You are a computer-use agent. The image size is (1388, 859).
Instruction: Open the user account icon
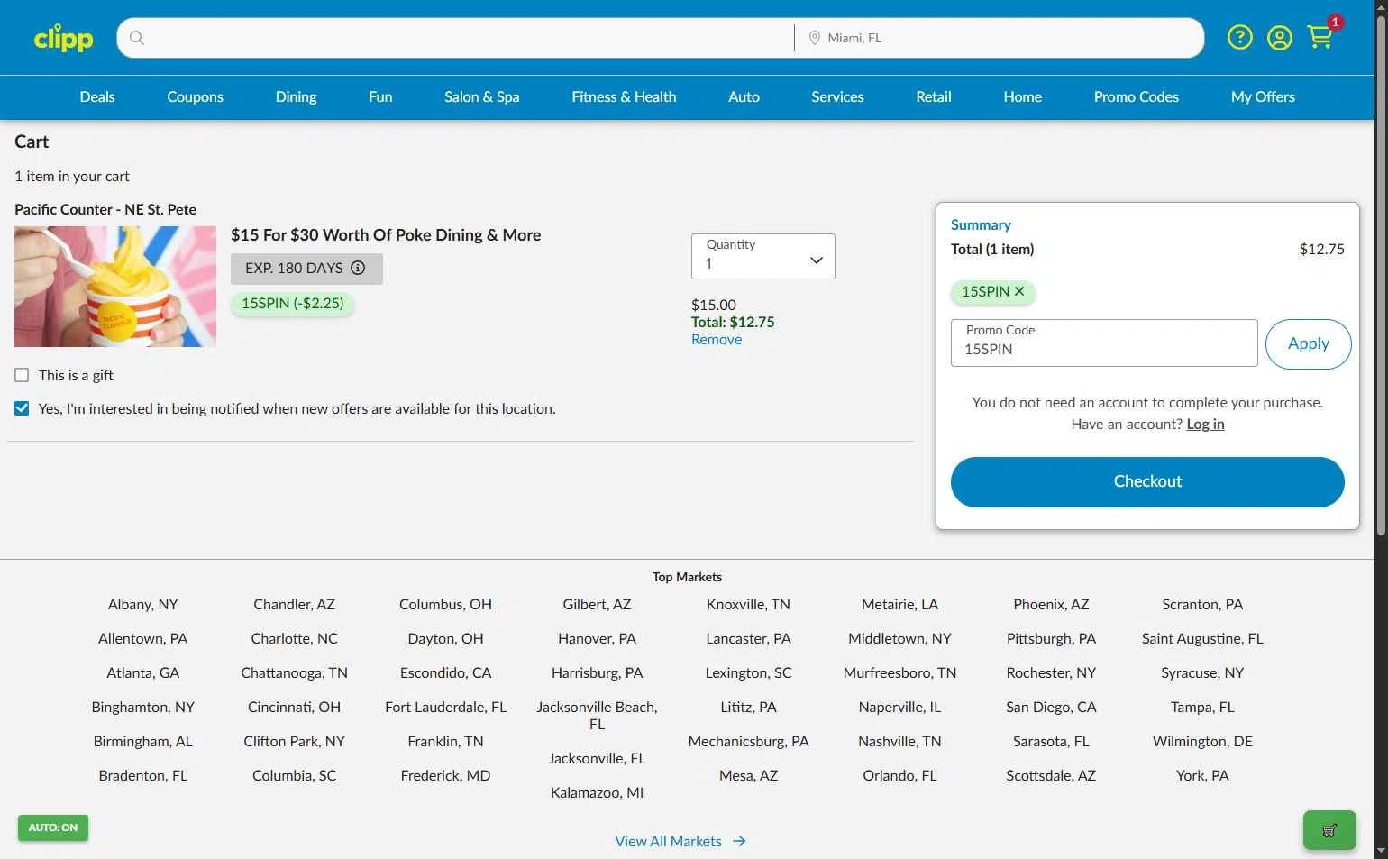coord(1280,37)
